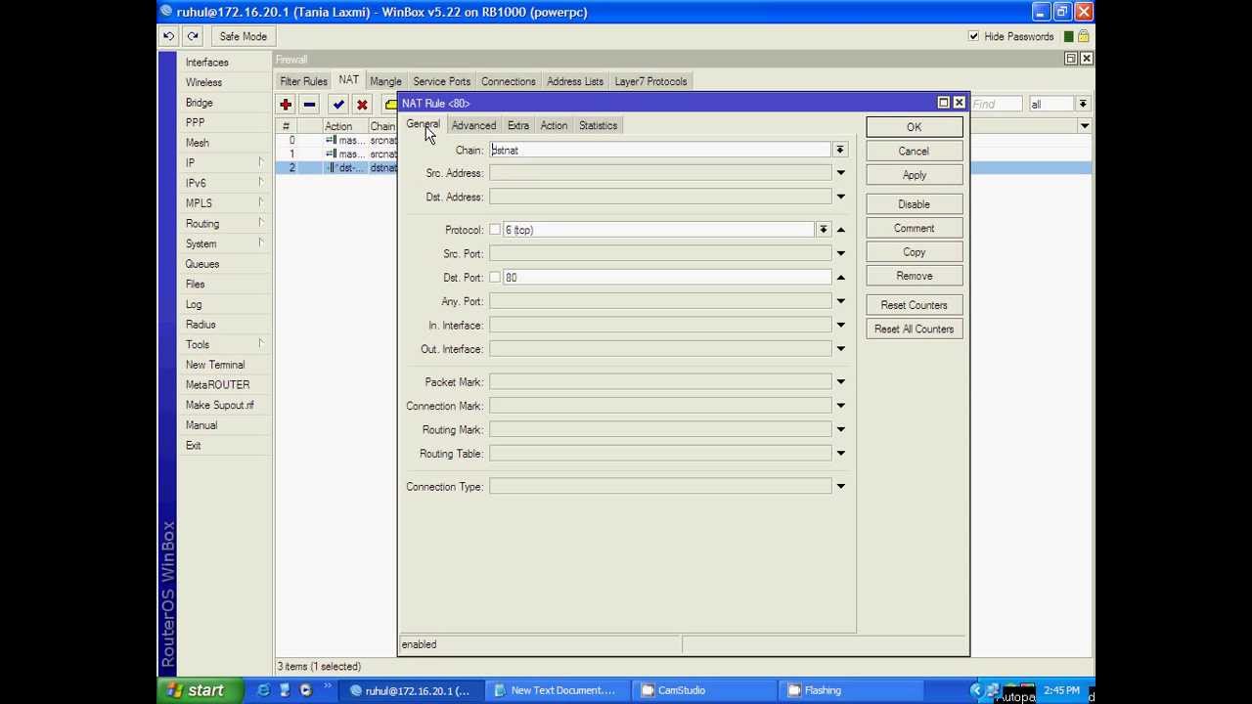Open the Address Lists tab
This screenshot has height=704, width=1252.
(x=575, y=81)
